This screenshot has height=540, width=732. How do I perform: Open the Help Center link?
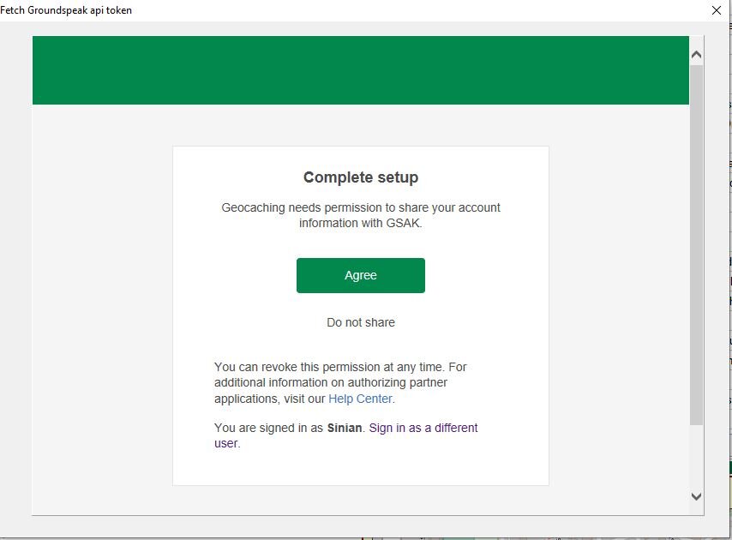point(360,399)
